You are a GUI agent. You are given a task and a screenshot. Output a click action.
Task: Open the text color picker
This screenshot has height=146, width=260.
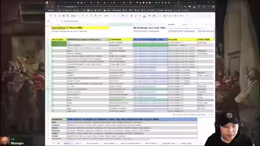[x=144, y=16]
